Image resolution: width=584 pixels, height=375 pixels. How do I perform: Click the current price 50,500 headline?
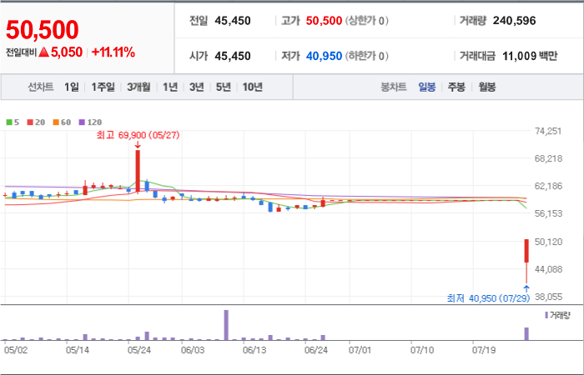(42, 30)
